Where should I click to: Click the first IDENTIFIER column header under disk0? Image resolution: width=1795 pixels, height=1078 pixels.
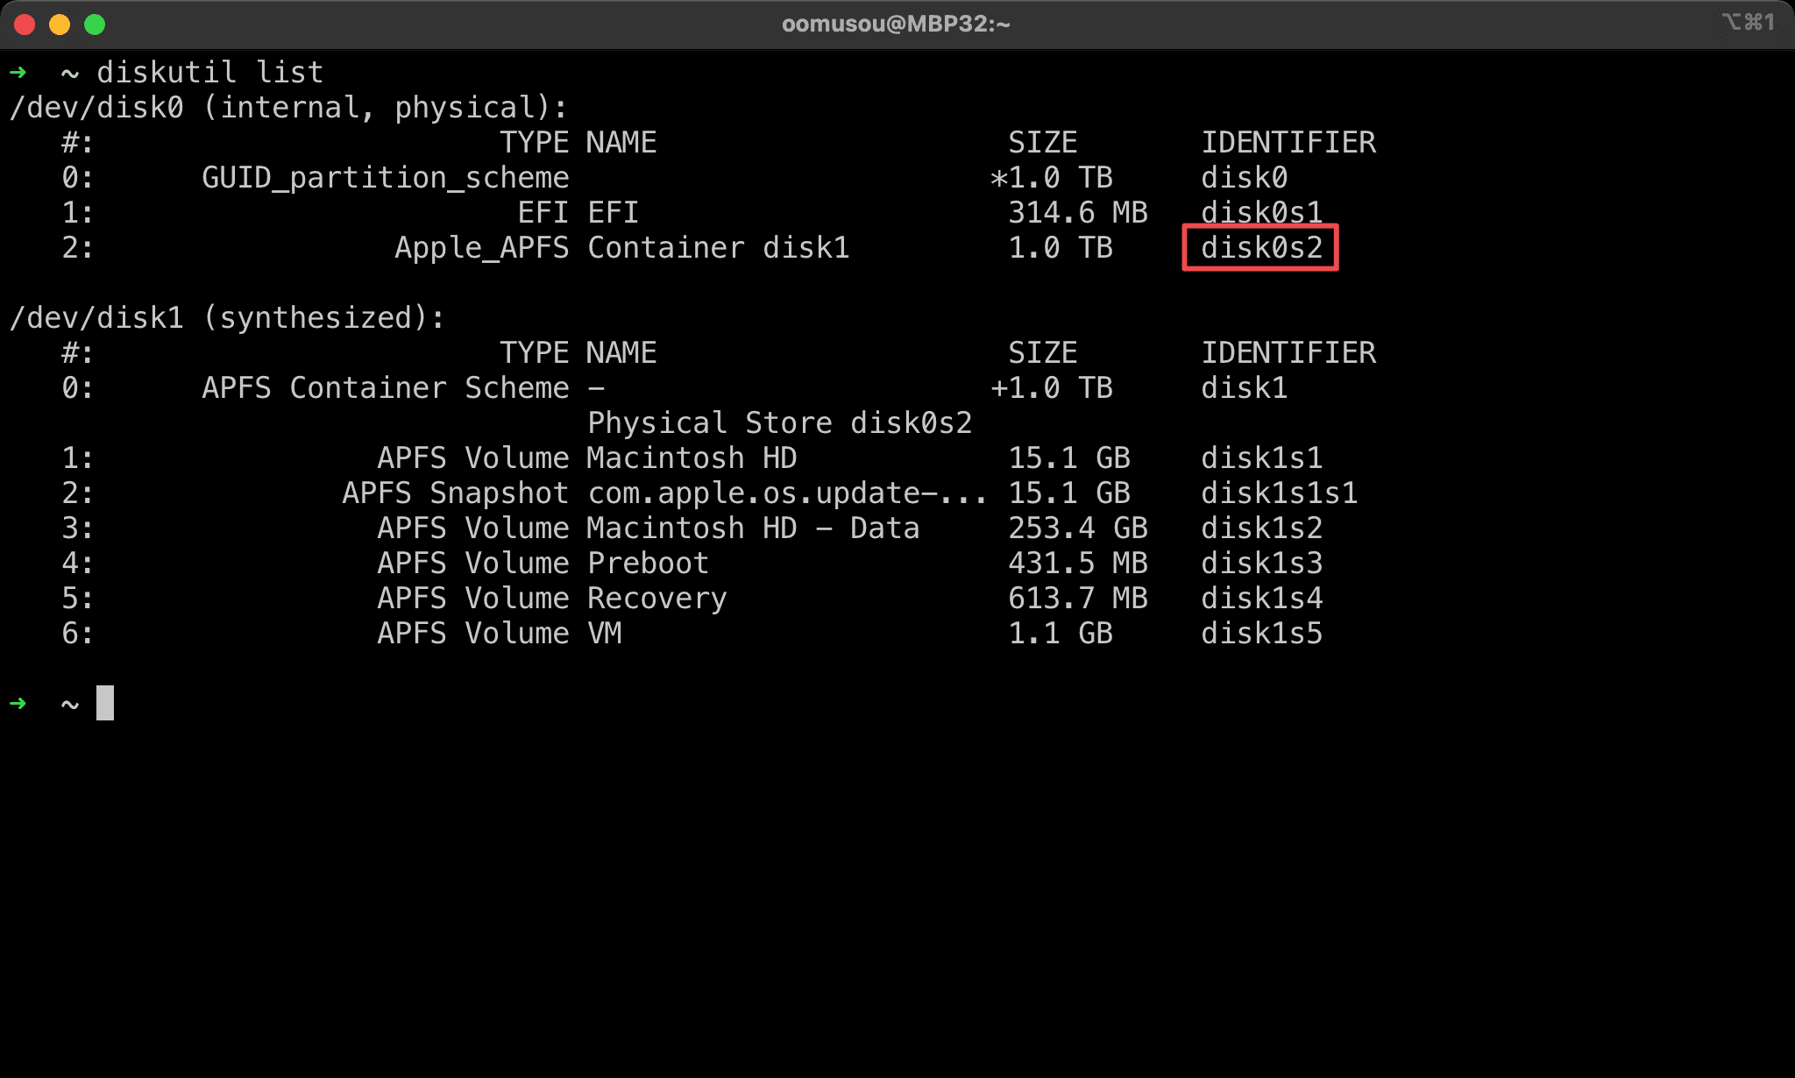click(x=1288, y=143)
